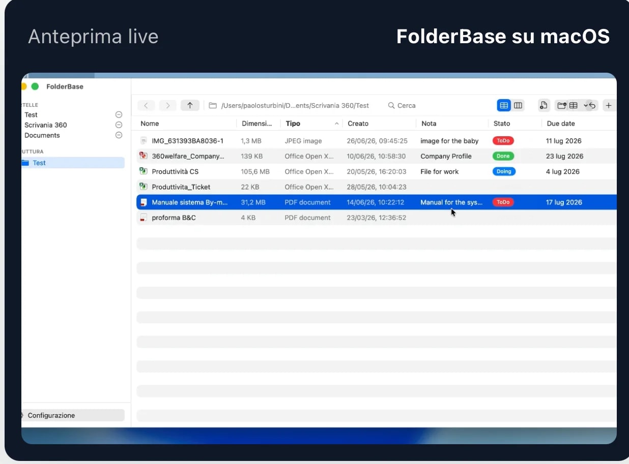This screenshot has width=629, height=464.
Task: Select the Manuale sistema By-m... file name
Action: [190, 202]
